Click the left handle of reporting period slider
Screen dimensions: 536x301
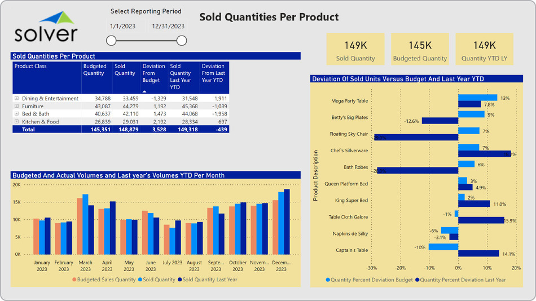(x=111, y=40)
